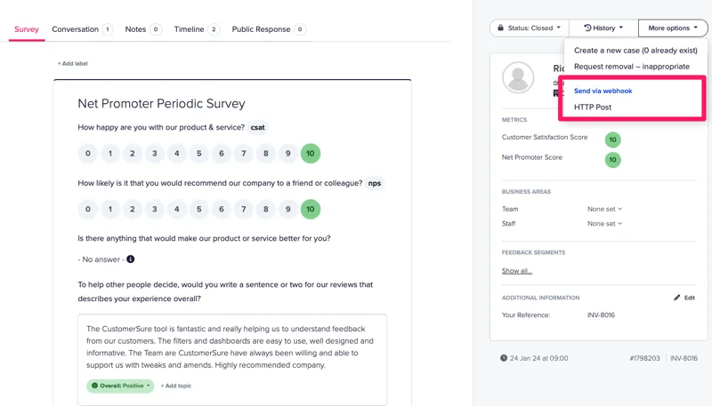Image resolution: width=712 pixels, height=406 pixels.
Task: Click the Show all... link
Action: [517, 271]
